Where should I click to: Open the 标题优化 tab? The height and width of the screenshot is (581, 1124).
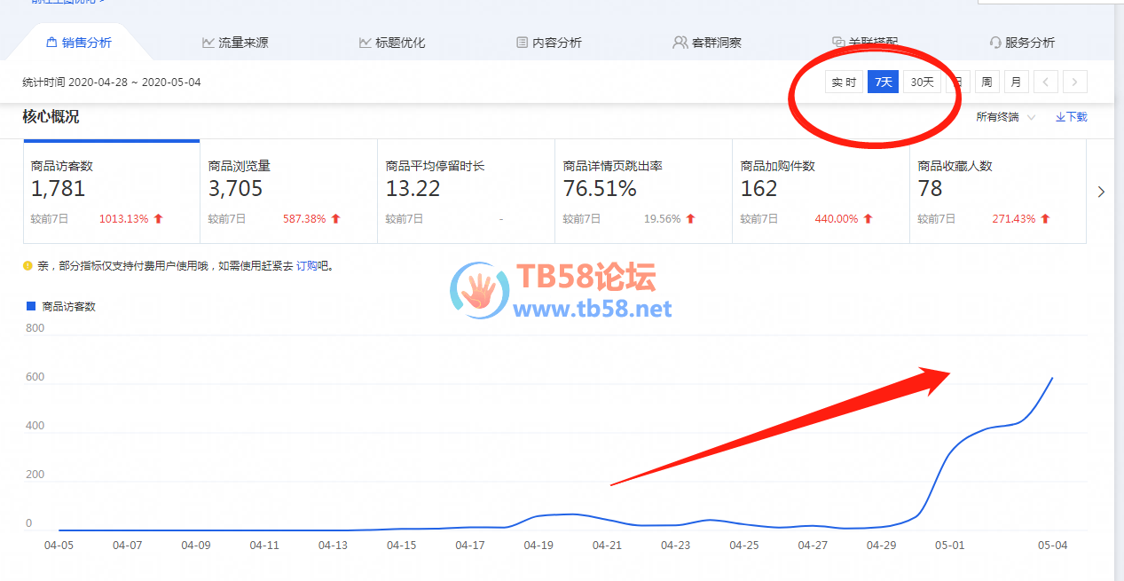[x=391, y=43]
